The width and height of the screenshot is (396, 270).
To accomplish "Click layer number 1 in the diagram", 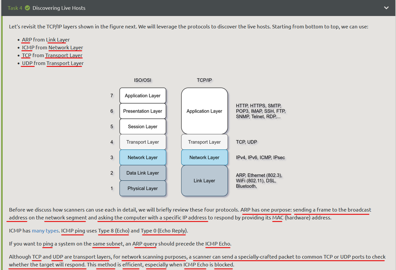I will [x=112, y=188].
